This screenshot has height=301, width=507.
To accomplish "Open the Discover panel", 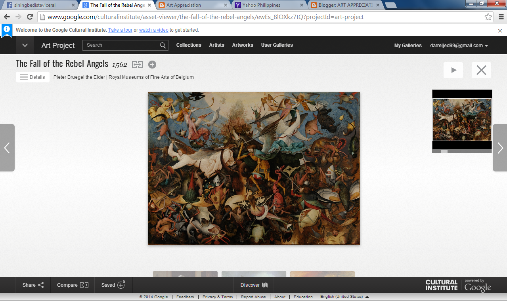I will point(254,285).
